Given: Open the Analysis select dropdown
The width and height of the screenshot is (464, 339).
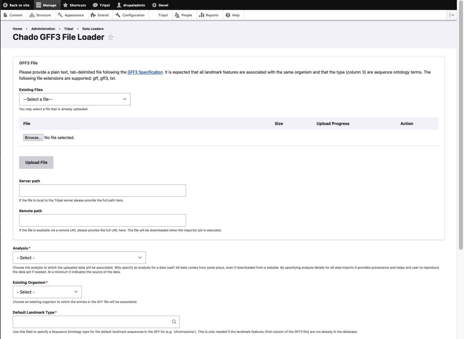Looking at the screenshot, I should click(x=79, y=258).
